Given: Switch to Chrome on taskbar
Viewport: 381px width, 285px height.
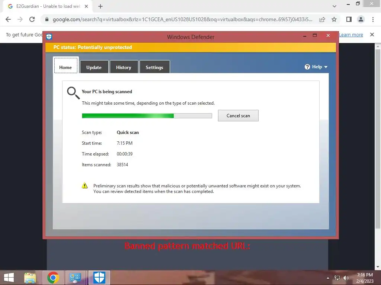Looking at the screenshot, I should (53, 278).
